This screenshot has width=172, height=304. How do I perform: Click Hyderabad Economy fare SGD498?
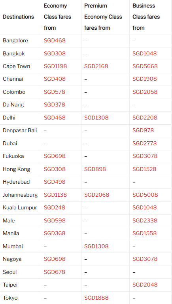click(55, 182)
